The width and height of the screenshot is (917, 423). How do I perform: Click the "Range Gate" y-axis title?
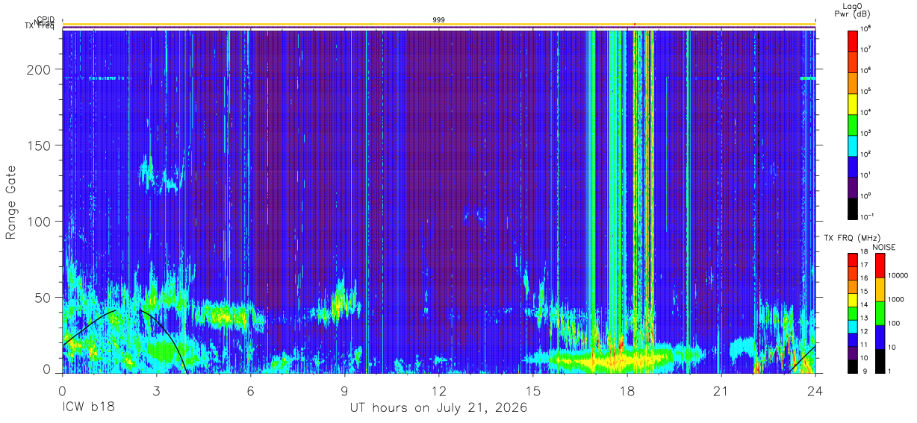(x=11, y=203)
